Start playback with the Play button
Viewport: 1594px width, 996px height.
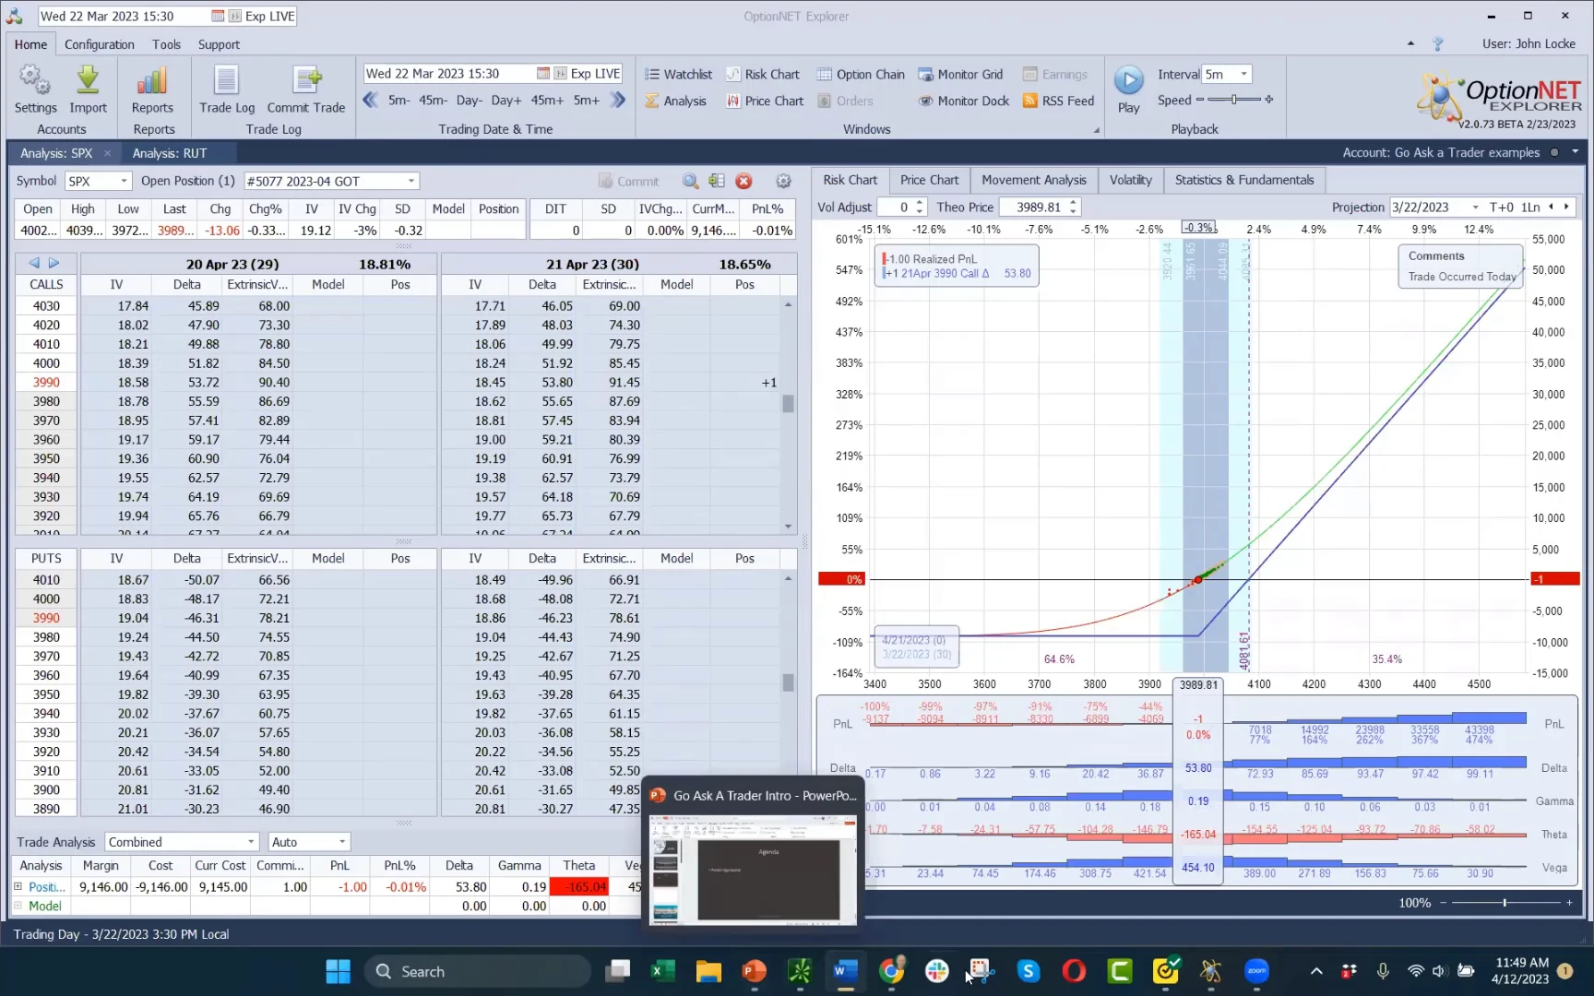[1129, 89]
